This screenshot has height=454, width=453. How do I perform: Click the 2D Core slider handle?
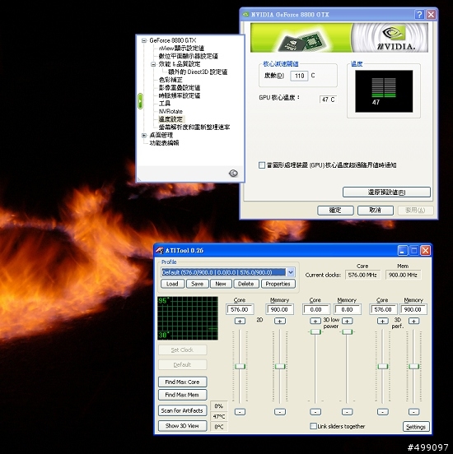(240, 366)
